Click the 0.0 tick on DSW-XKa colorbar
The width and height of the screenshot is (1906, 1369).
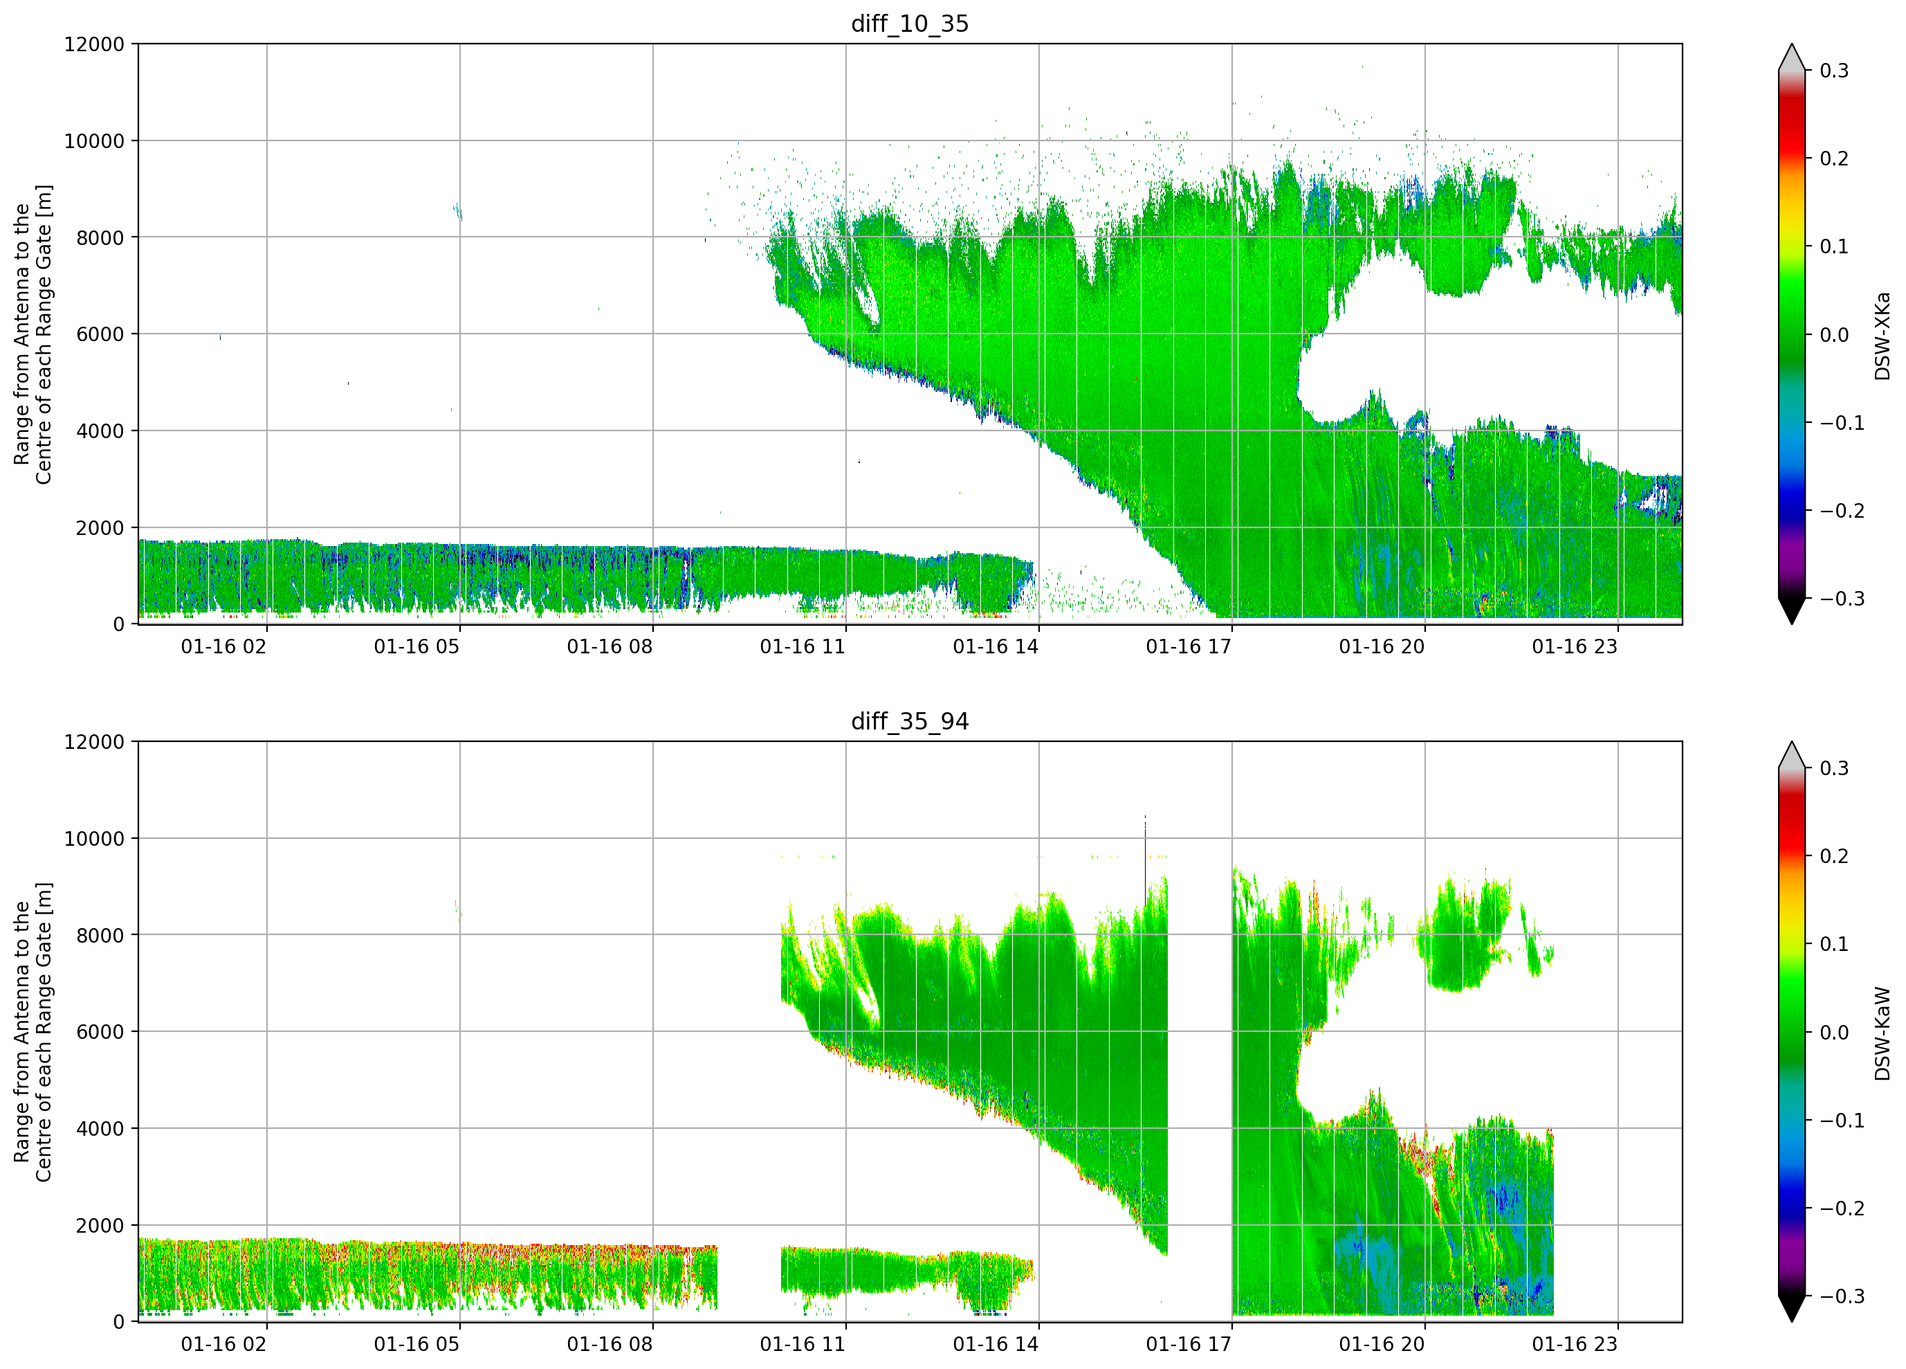point(1835,335)
